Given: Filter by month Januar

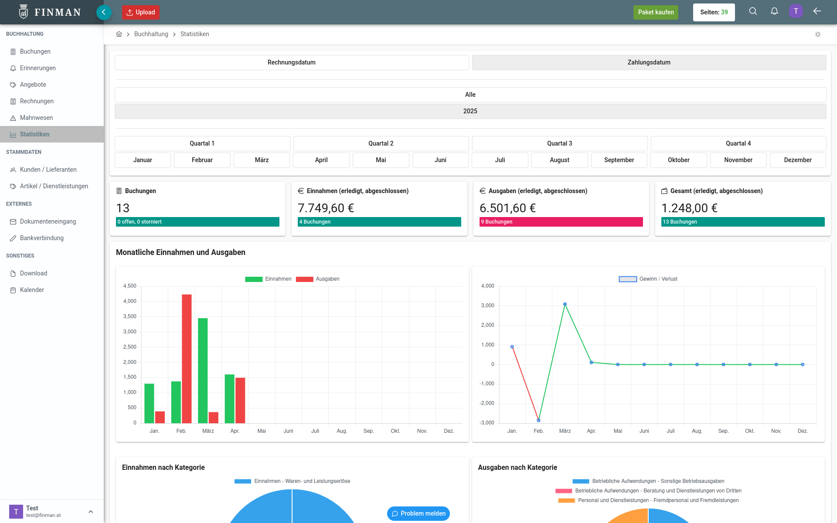Looking at the screenshot, I should pos(143,160).
